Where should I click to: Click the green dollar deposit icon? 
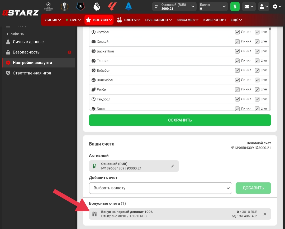[235, 7]
